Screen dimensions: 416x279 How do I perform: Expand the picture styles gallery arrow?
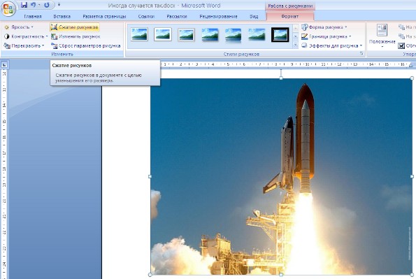pyautogui.click(x=296, y=45)
